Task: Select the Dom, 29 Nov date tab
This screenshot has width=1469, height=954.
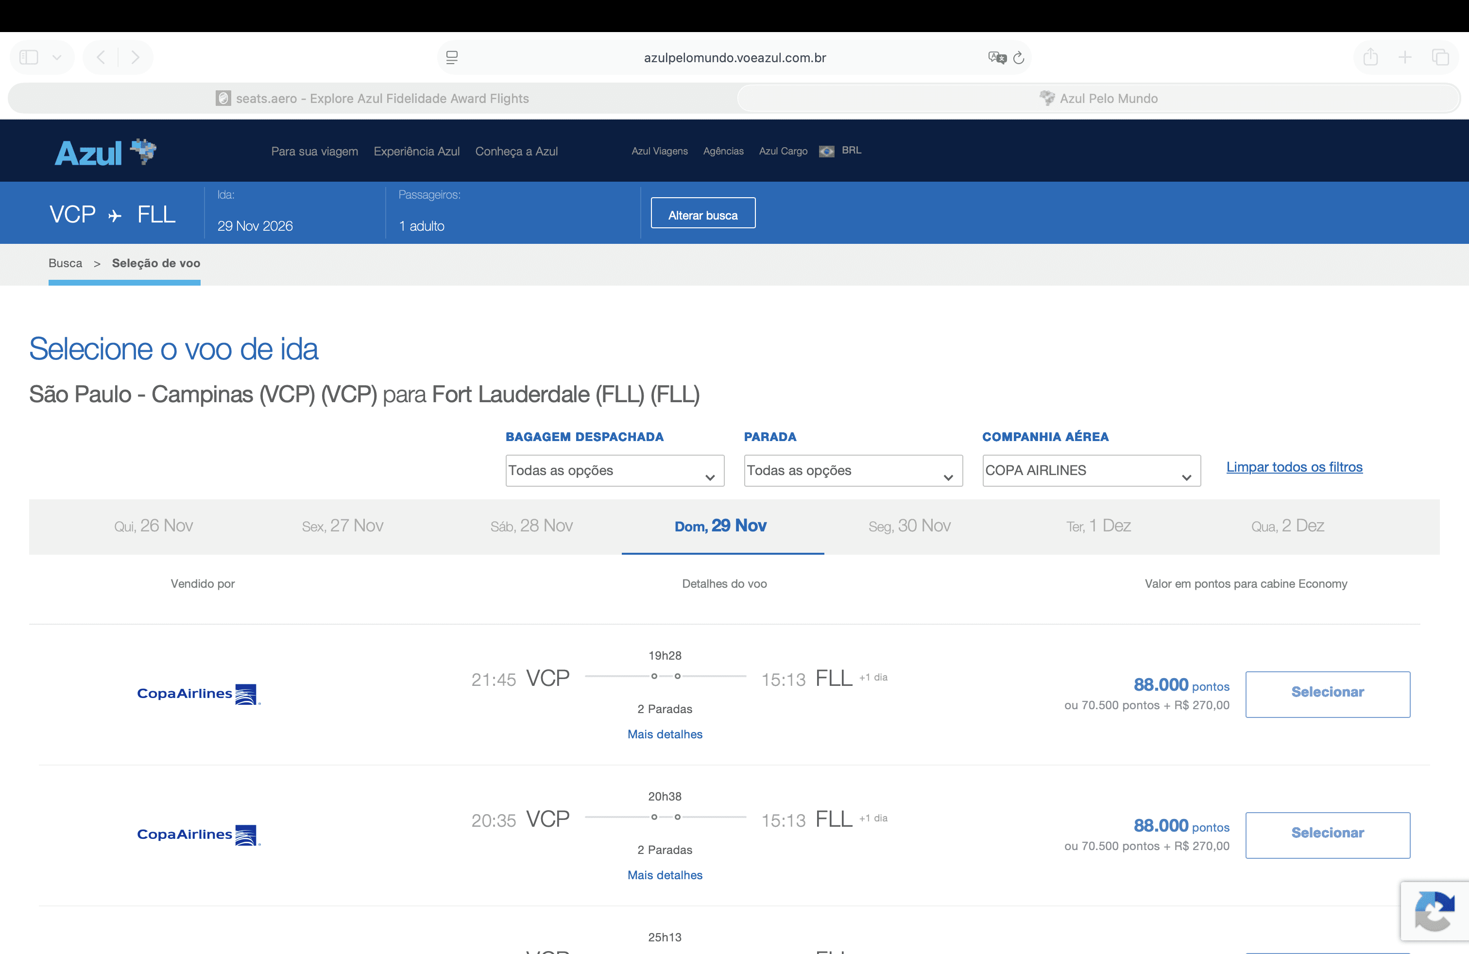Action: coord(721,526)
